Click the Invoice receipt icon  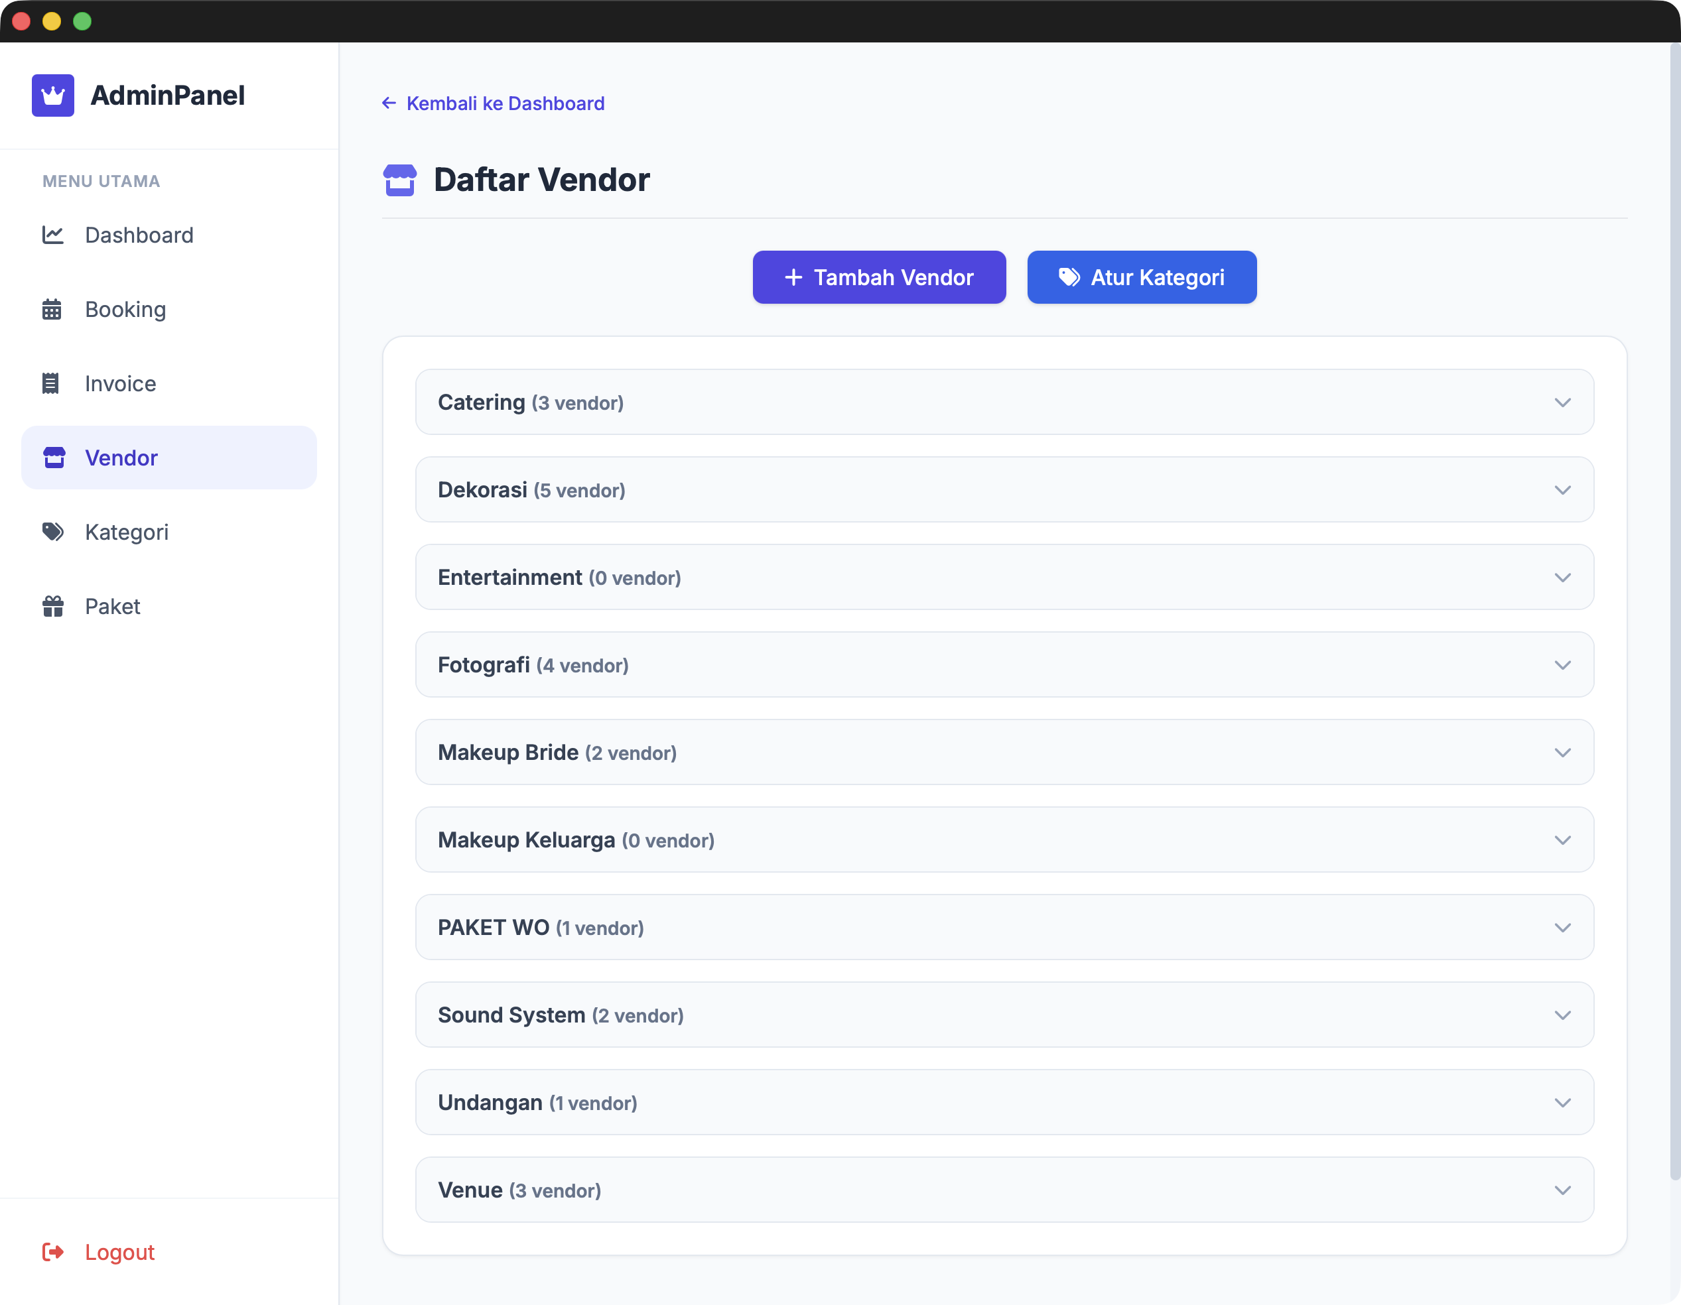point(51,383)
